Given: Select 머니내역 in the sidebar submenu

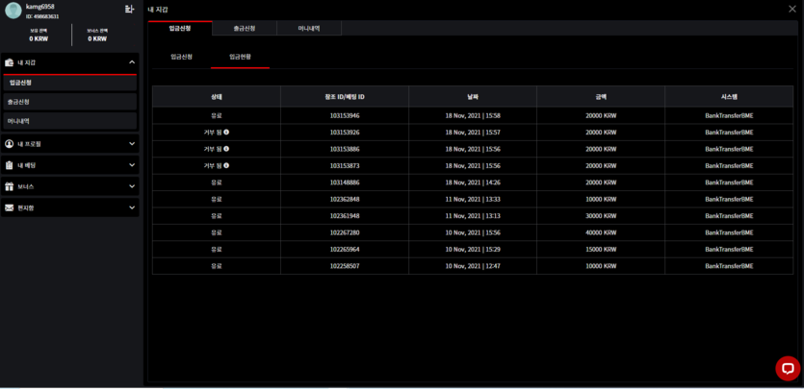Looking at the screenshot, I should 69,121.
